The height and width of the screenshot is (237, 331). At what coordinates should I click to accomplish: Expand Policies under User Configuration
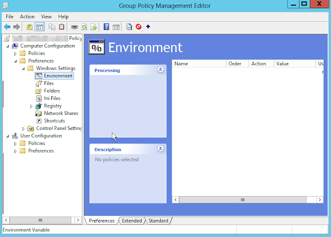click(16, 144)
